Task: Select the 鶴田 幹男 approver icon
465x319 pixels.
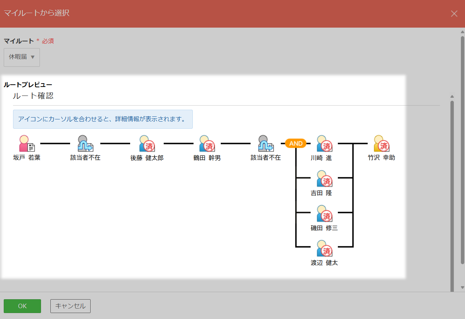Action: click(x=207, y=144)
